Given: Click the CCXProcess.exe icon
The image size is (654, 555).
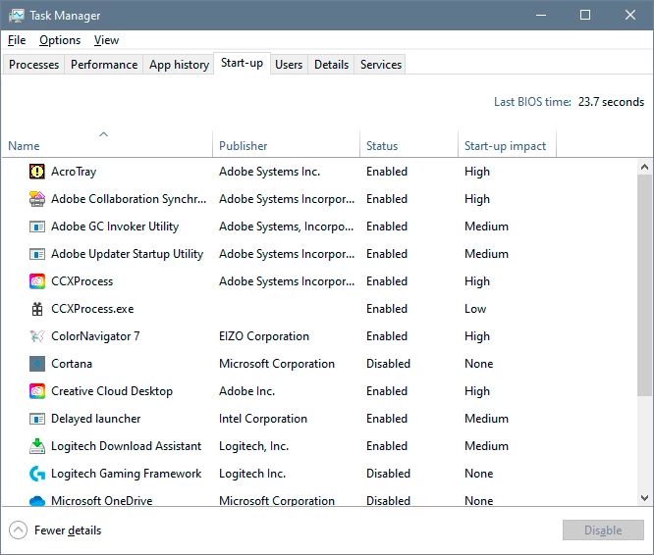Looking at the screenshot, I should pos(37,309).
